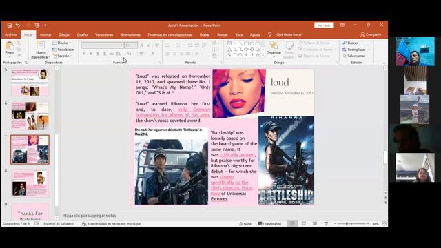Select slide 9 Thanks For Watching thumbnail
Viewport: 441px width, 248px height.
(x=30, y=212)
